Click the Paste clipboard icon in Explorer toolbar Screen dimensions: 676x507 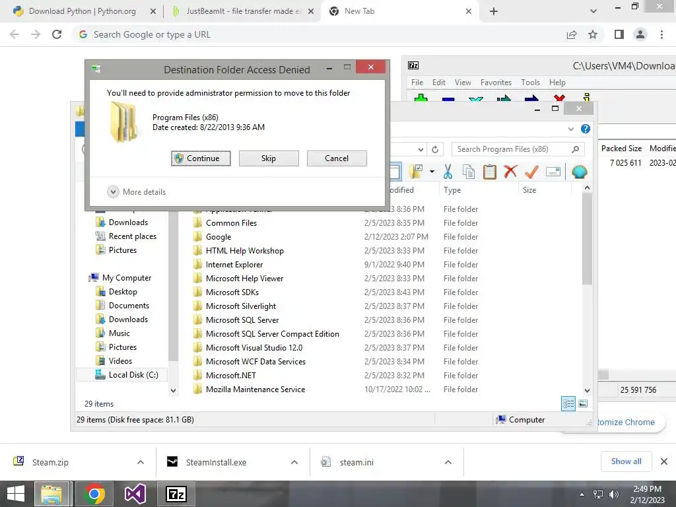click(x=489, y=172)
